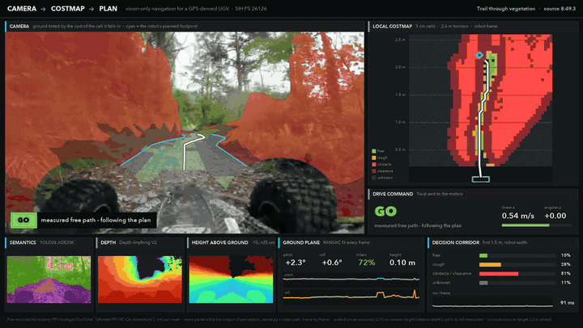Click 'first 1.5 m, robot width' subtitle
Image resolution: width=583 pixels, height=328 pixels.
(505, 242)
